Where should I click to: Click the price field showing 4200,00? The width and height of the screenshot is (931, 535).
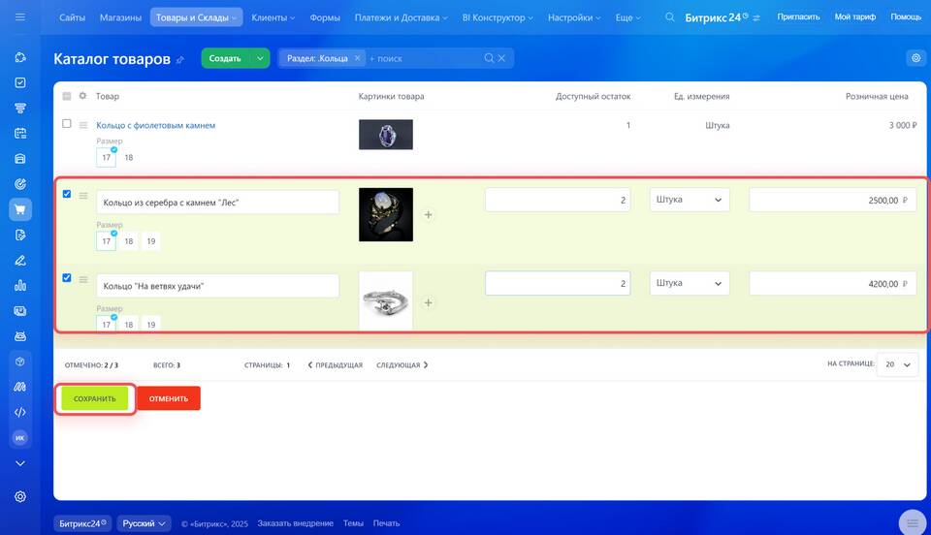(832, 283)
